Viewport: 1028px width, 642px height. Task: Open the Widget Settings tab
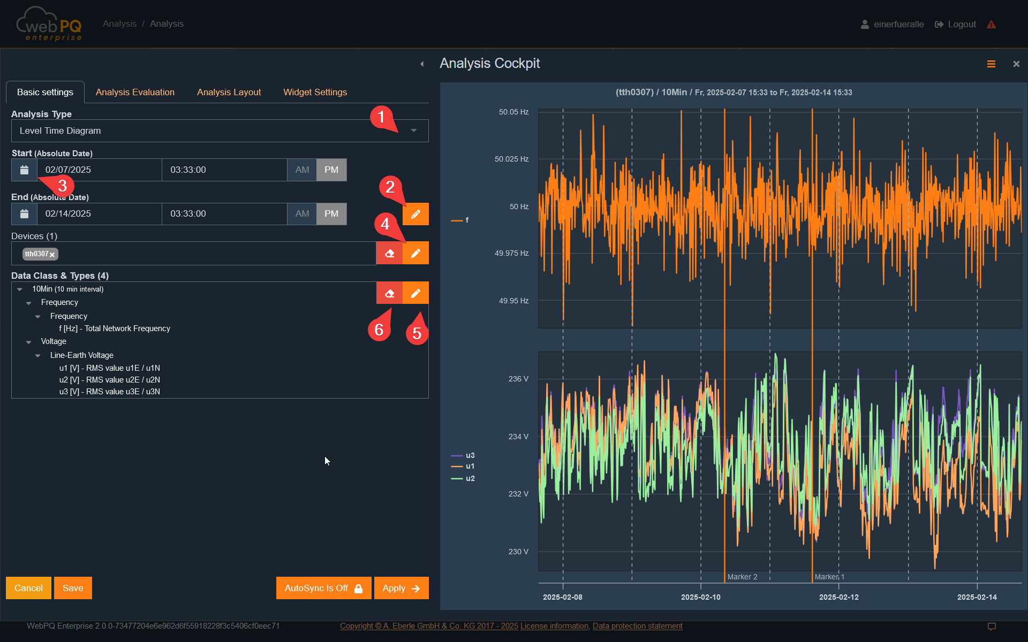[x=315, y=92]
